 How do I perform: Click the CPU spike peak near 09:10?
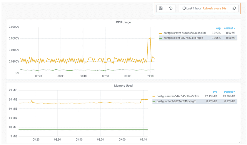(150, 38)
